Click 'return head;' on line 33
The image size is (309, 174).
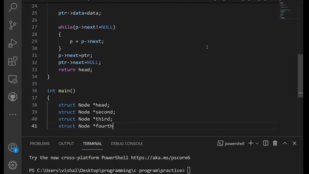point(75,70)
